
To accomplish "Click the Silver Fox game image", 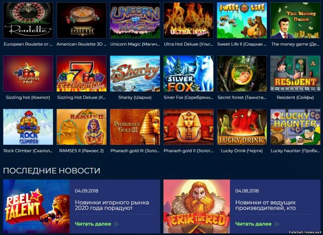I will tap(188, 74).
